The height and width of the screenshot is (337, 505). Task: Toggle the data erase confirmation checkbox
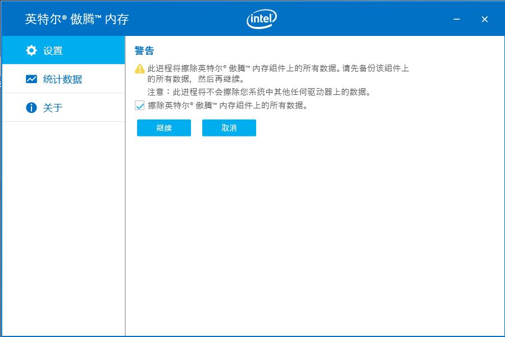[x=139, y=106]
